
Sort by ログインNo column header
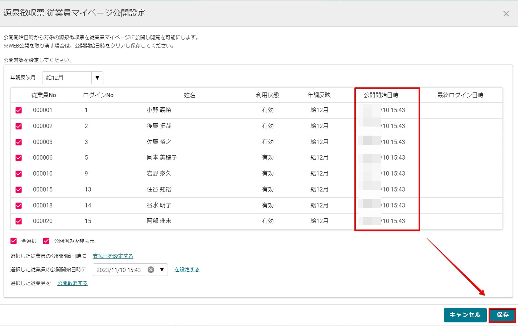click(x=98, y=95)
